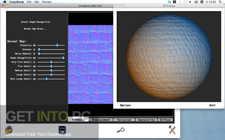The height and width of the screenshot is (140, 225).
Task: Click the battery status icon
Action: [x=196, y=2]
